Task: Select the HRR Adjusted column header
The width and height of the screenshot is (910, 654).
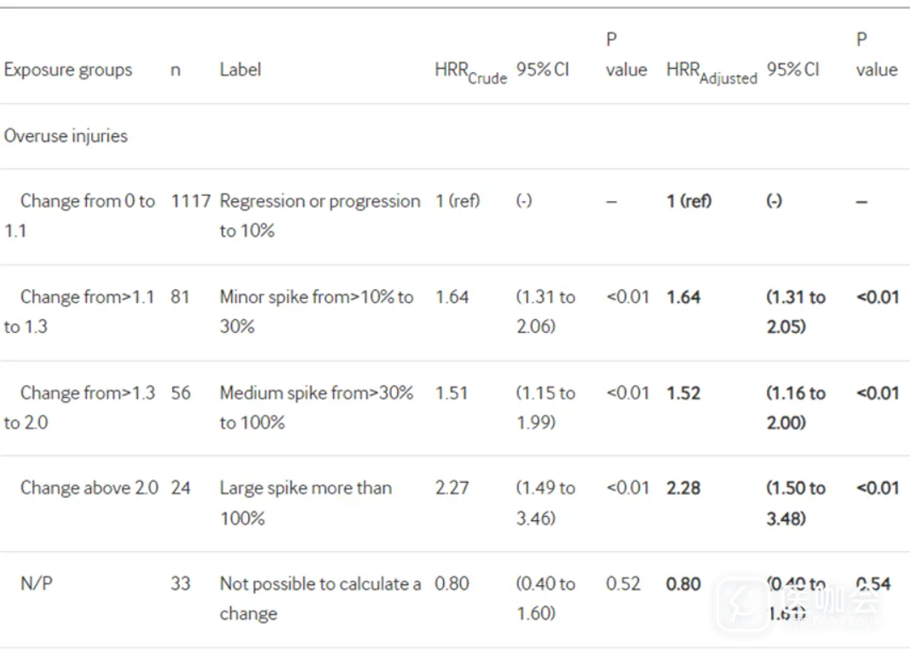Action: tap(711, 73)
